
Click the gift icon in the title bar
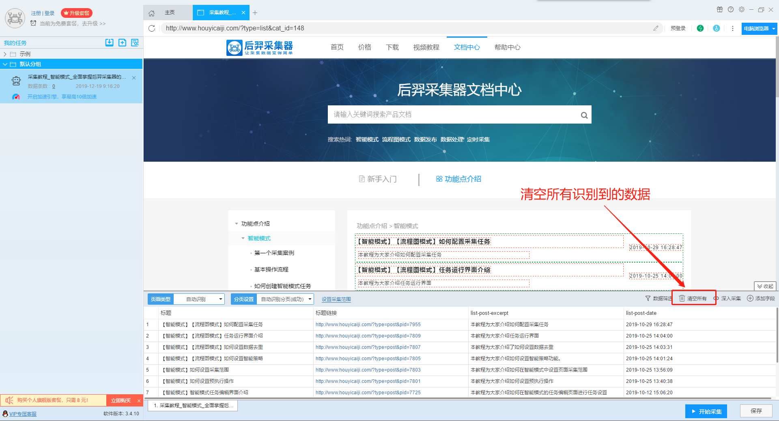tap(720, 9)
